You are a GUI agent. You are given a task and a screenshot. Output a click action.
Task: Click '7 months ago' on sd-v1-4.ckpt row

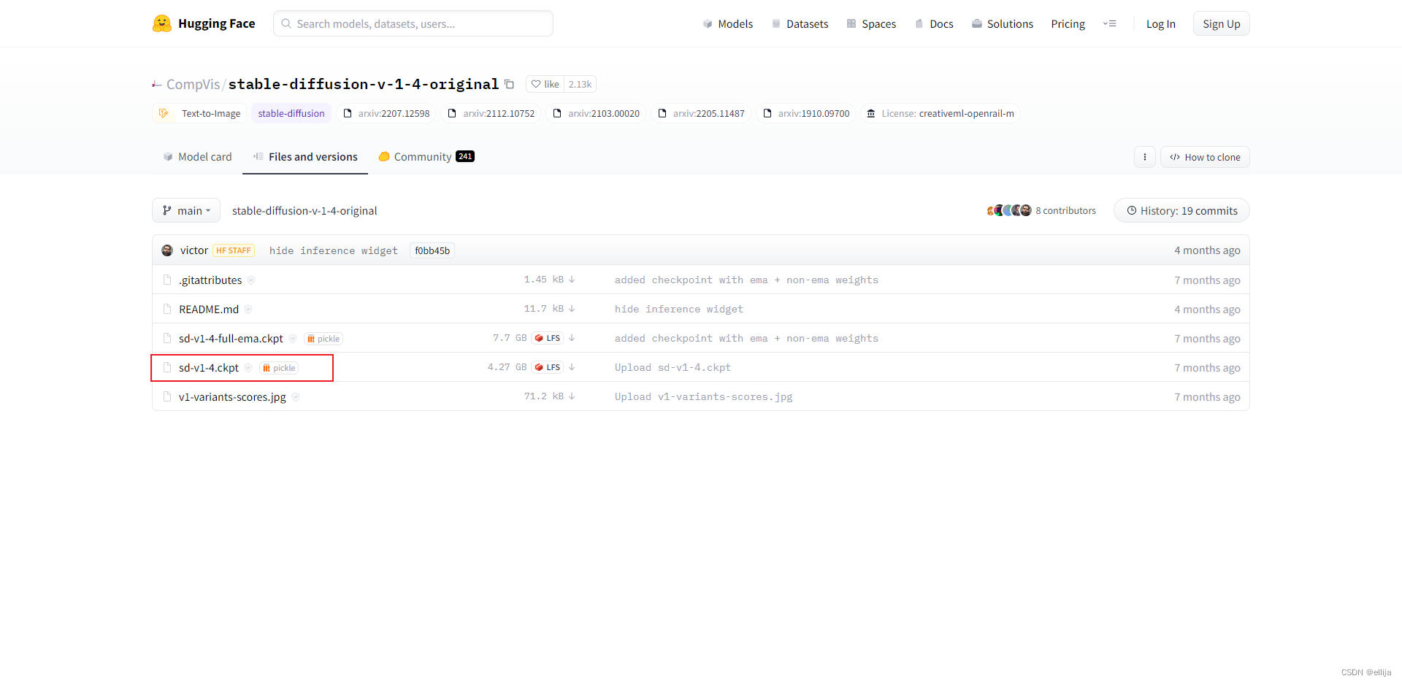point(1207,368)
